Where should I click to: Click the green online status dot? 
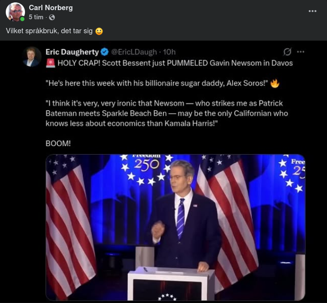point(22,19)
